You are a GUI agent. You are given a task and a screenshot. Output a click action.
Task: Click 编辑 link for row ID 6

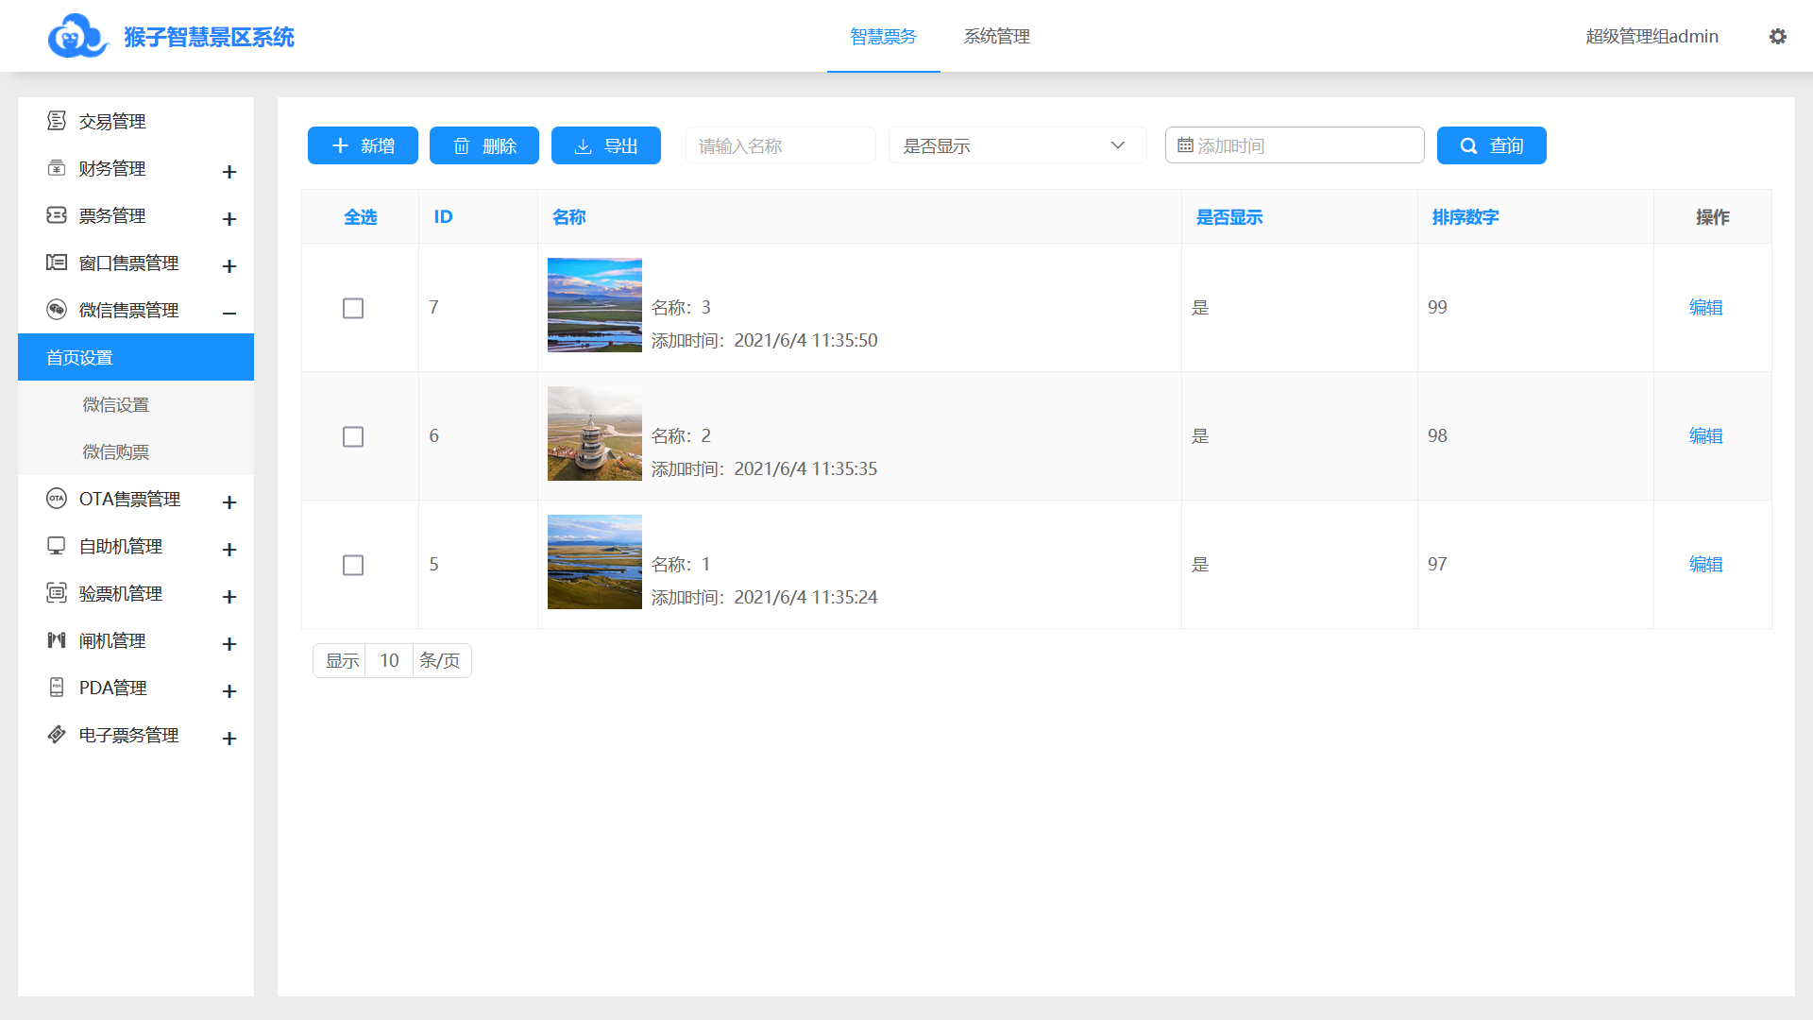(x=1705, y=436)
